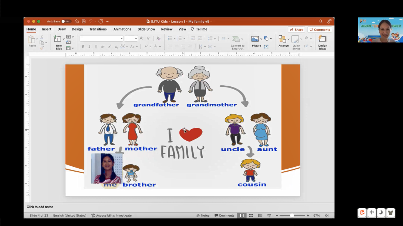The image size is (403, 226).
Task: Open Design Ideas pane
Action: (322, 42)
